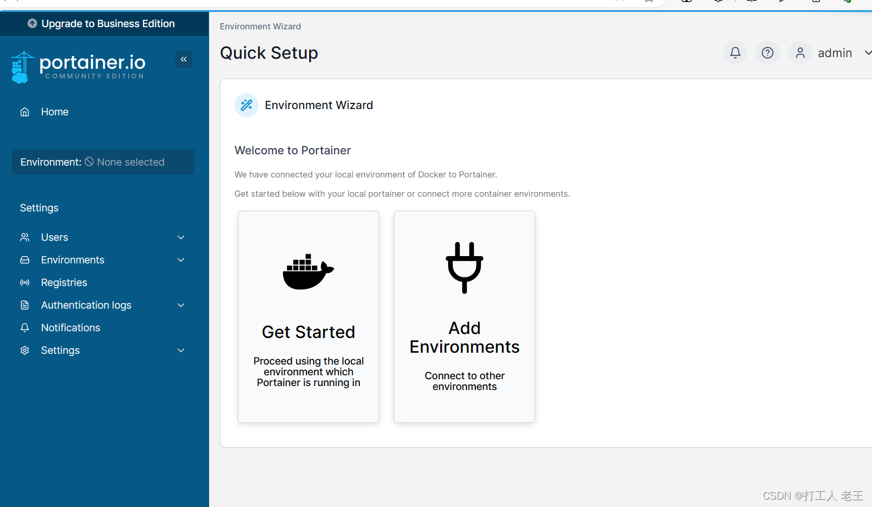Click the Docker whale icon
872x507 pixels.
[x=309, y=272]
